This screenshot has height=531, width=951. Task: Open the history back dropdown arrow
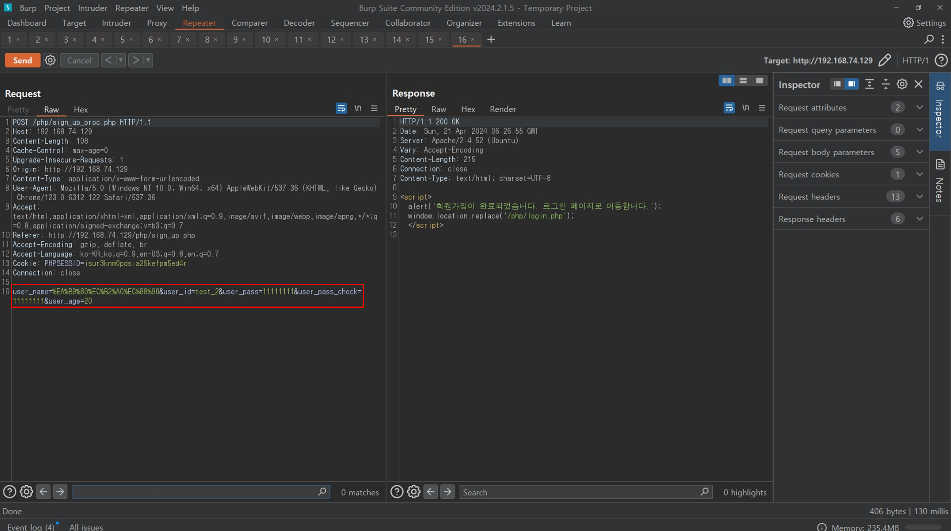(121, 60)
